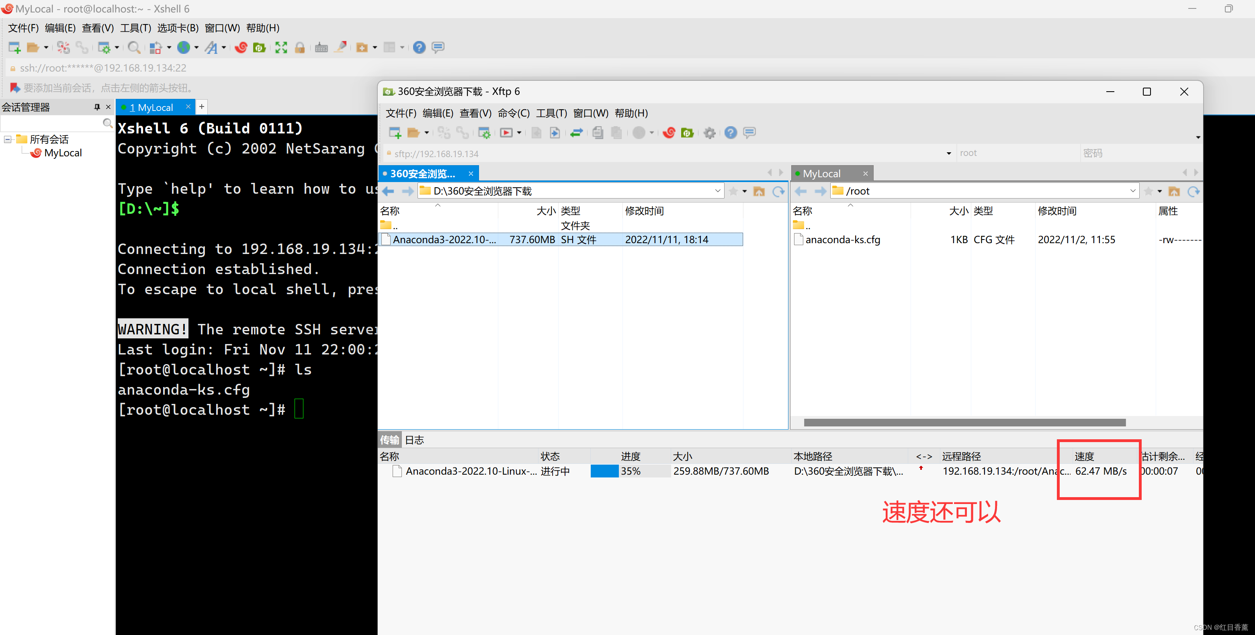Viewport: 1255px width, 635px height.
Task: Click Xshell new session icon
Action: [x=14, y=47]
